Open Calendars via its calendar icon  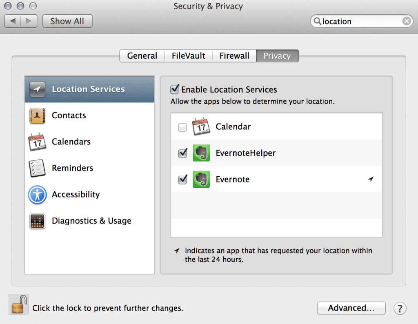click(37, 142)
